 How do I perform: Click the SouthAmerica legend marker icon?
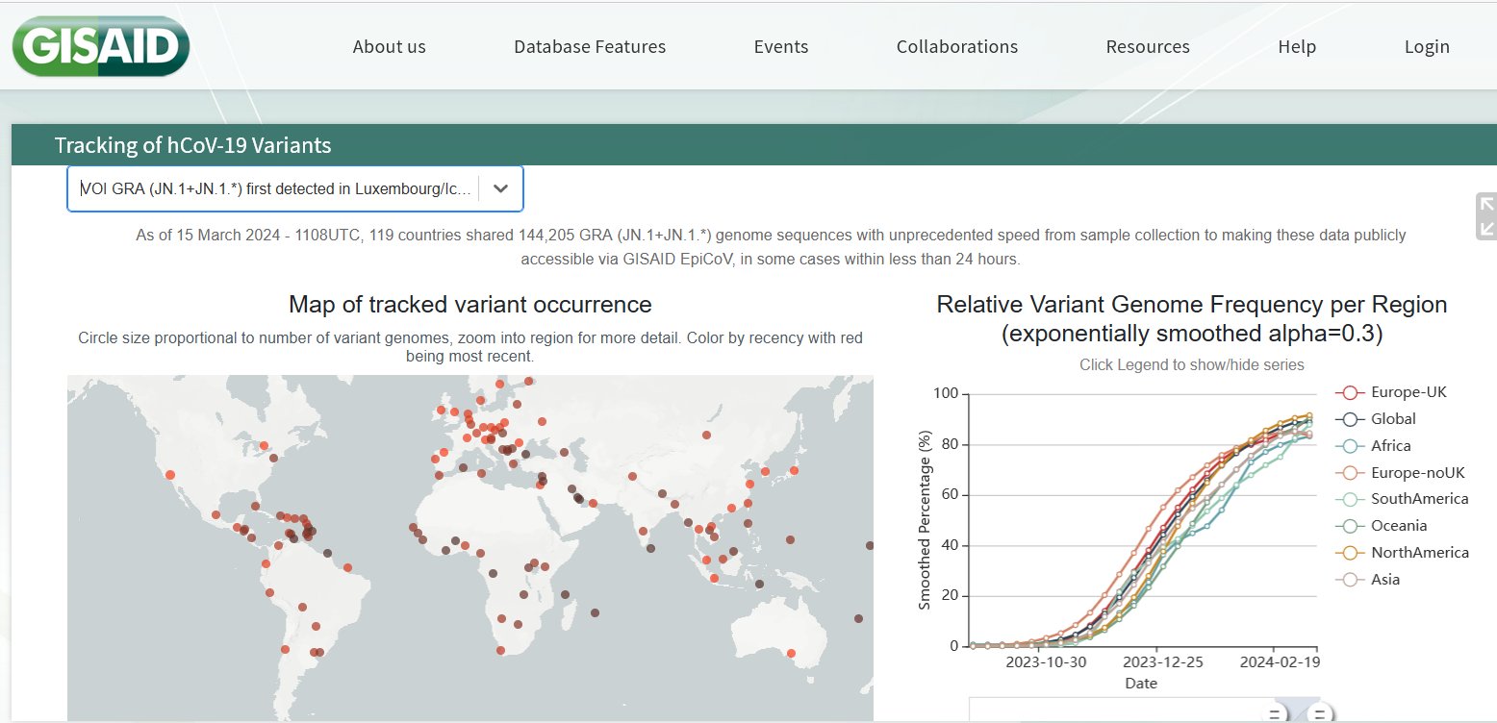1350,499
